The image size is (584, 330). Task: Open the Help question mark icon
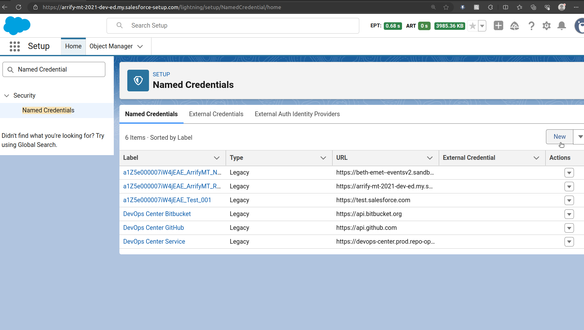[531, 26]
